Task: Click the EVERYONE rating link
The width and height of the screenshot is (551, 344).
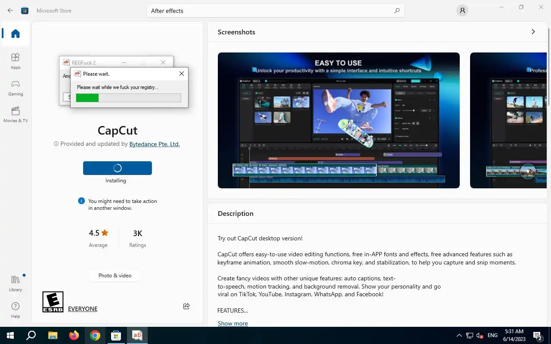Action: tap(83, 309)
